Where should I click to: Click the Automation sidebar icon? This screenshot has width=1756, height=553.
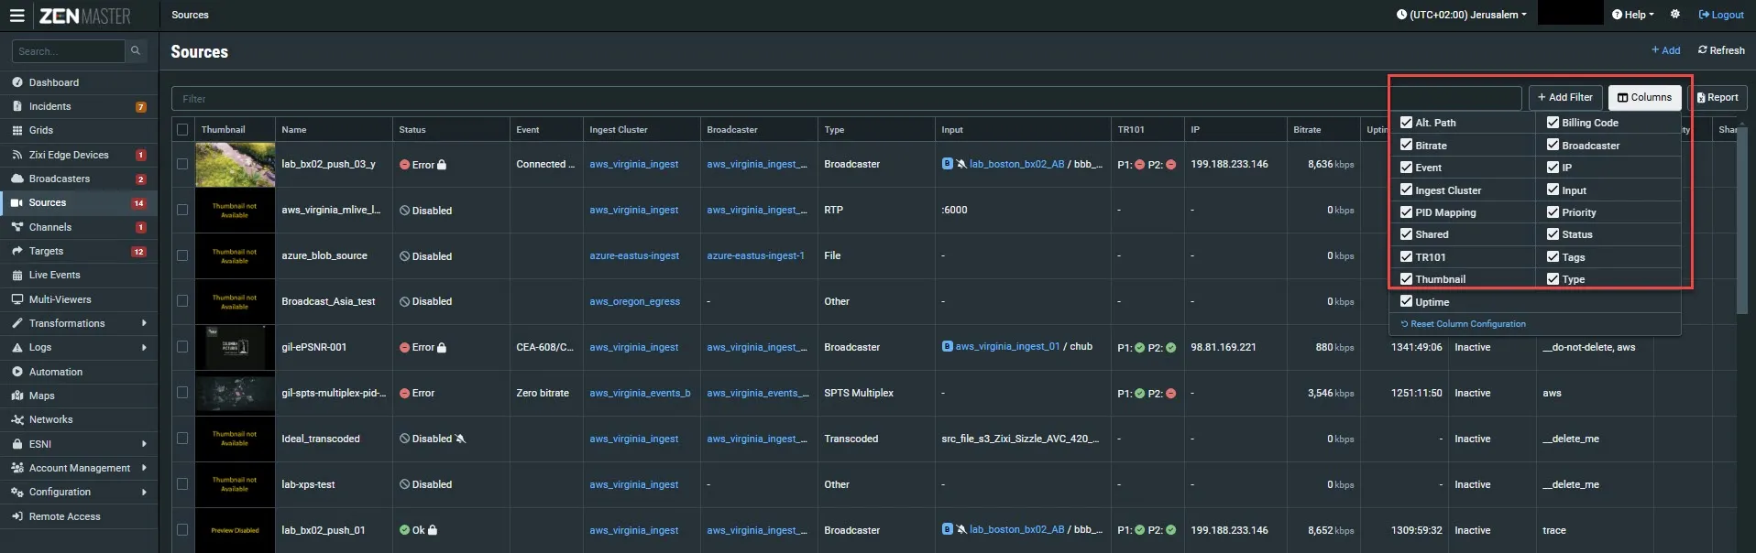click(x=17, y=372)
